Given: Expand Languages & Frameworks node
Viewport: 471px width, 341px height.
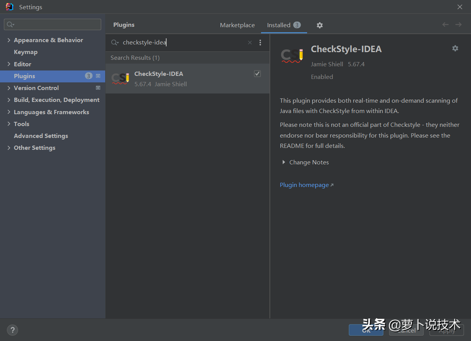Looking at the screenshot, I should pos(9,112).
